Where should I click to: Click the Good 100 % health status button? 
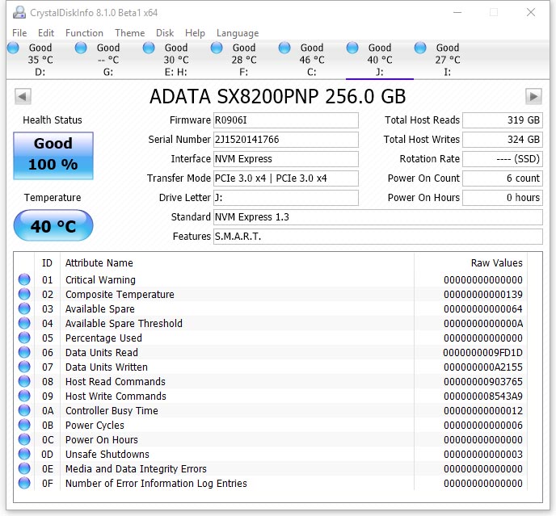[x=53, y=155]
